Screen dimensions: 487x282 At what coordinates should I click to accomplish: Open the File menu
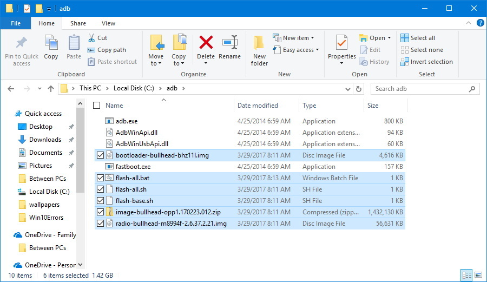(x=16, y=23)
